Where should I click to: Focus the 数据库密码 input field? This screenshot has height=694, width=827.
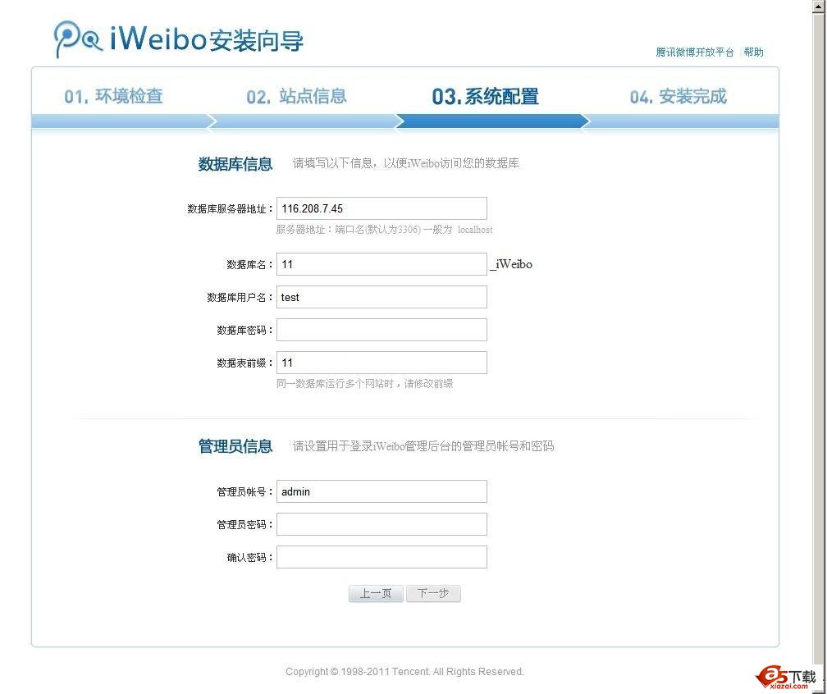(x=382, y=330)
